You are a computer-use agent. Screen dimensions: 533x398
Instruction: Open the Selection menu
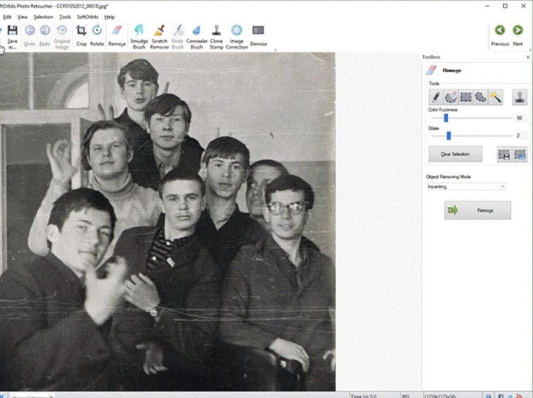(x=43, y=17)
